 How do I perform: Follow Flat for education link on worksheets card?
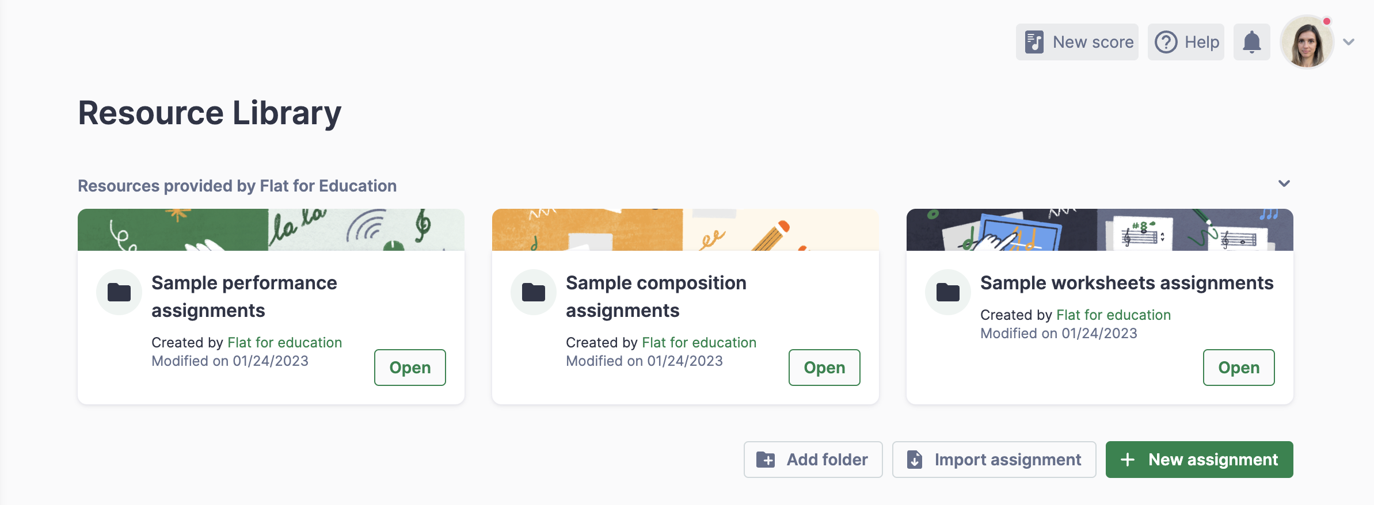[1113, 315]
